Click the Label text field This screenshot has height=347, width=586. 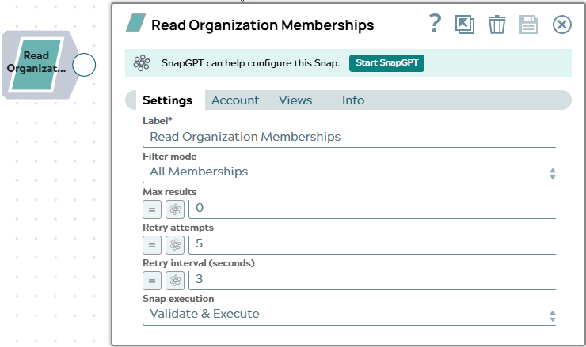[x=349, y=138]
